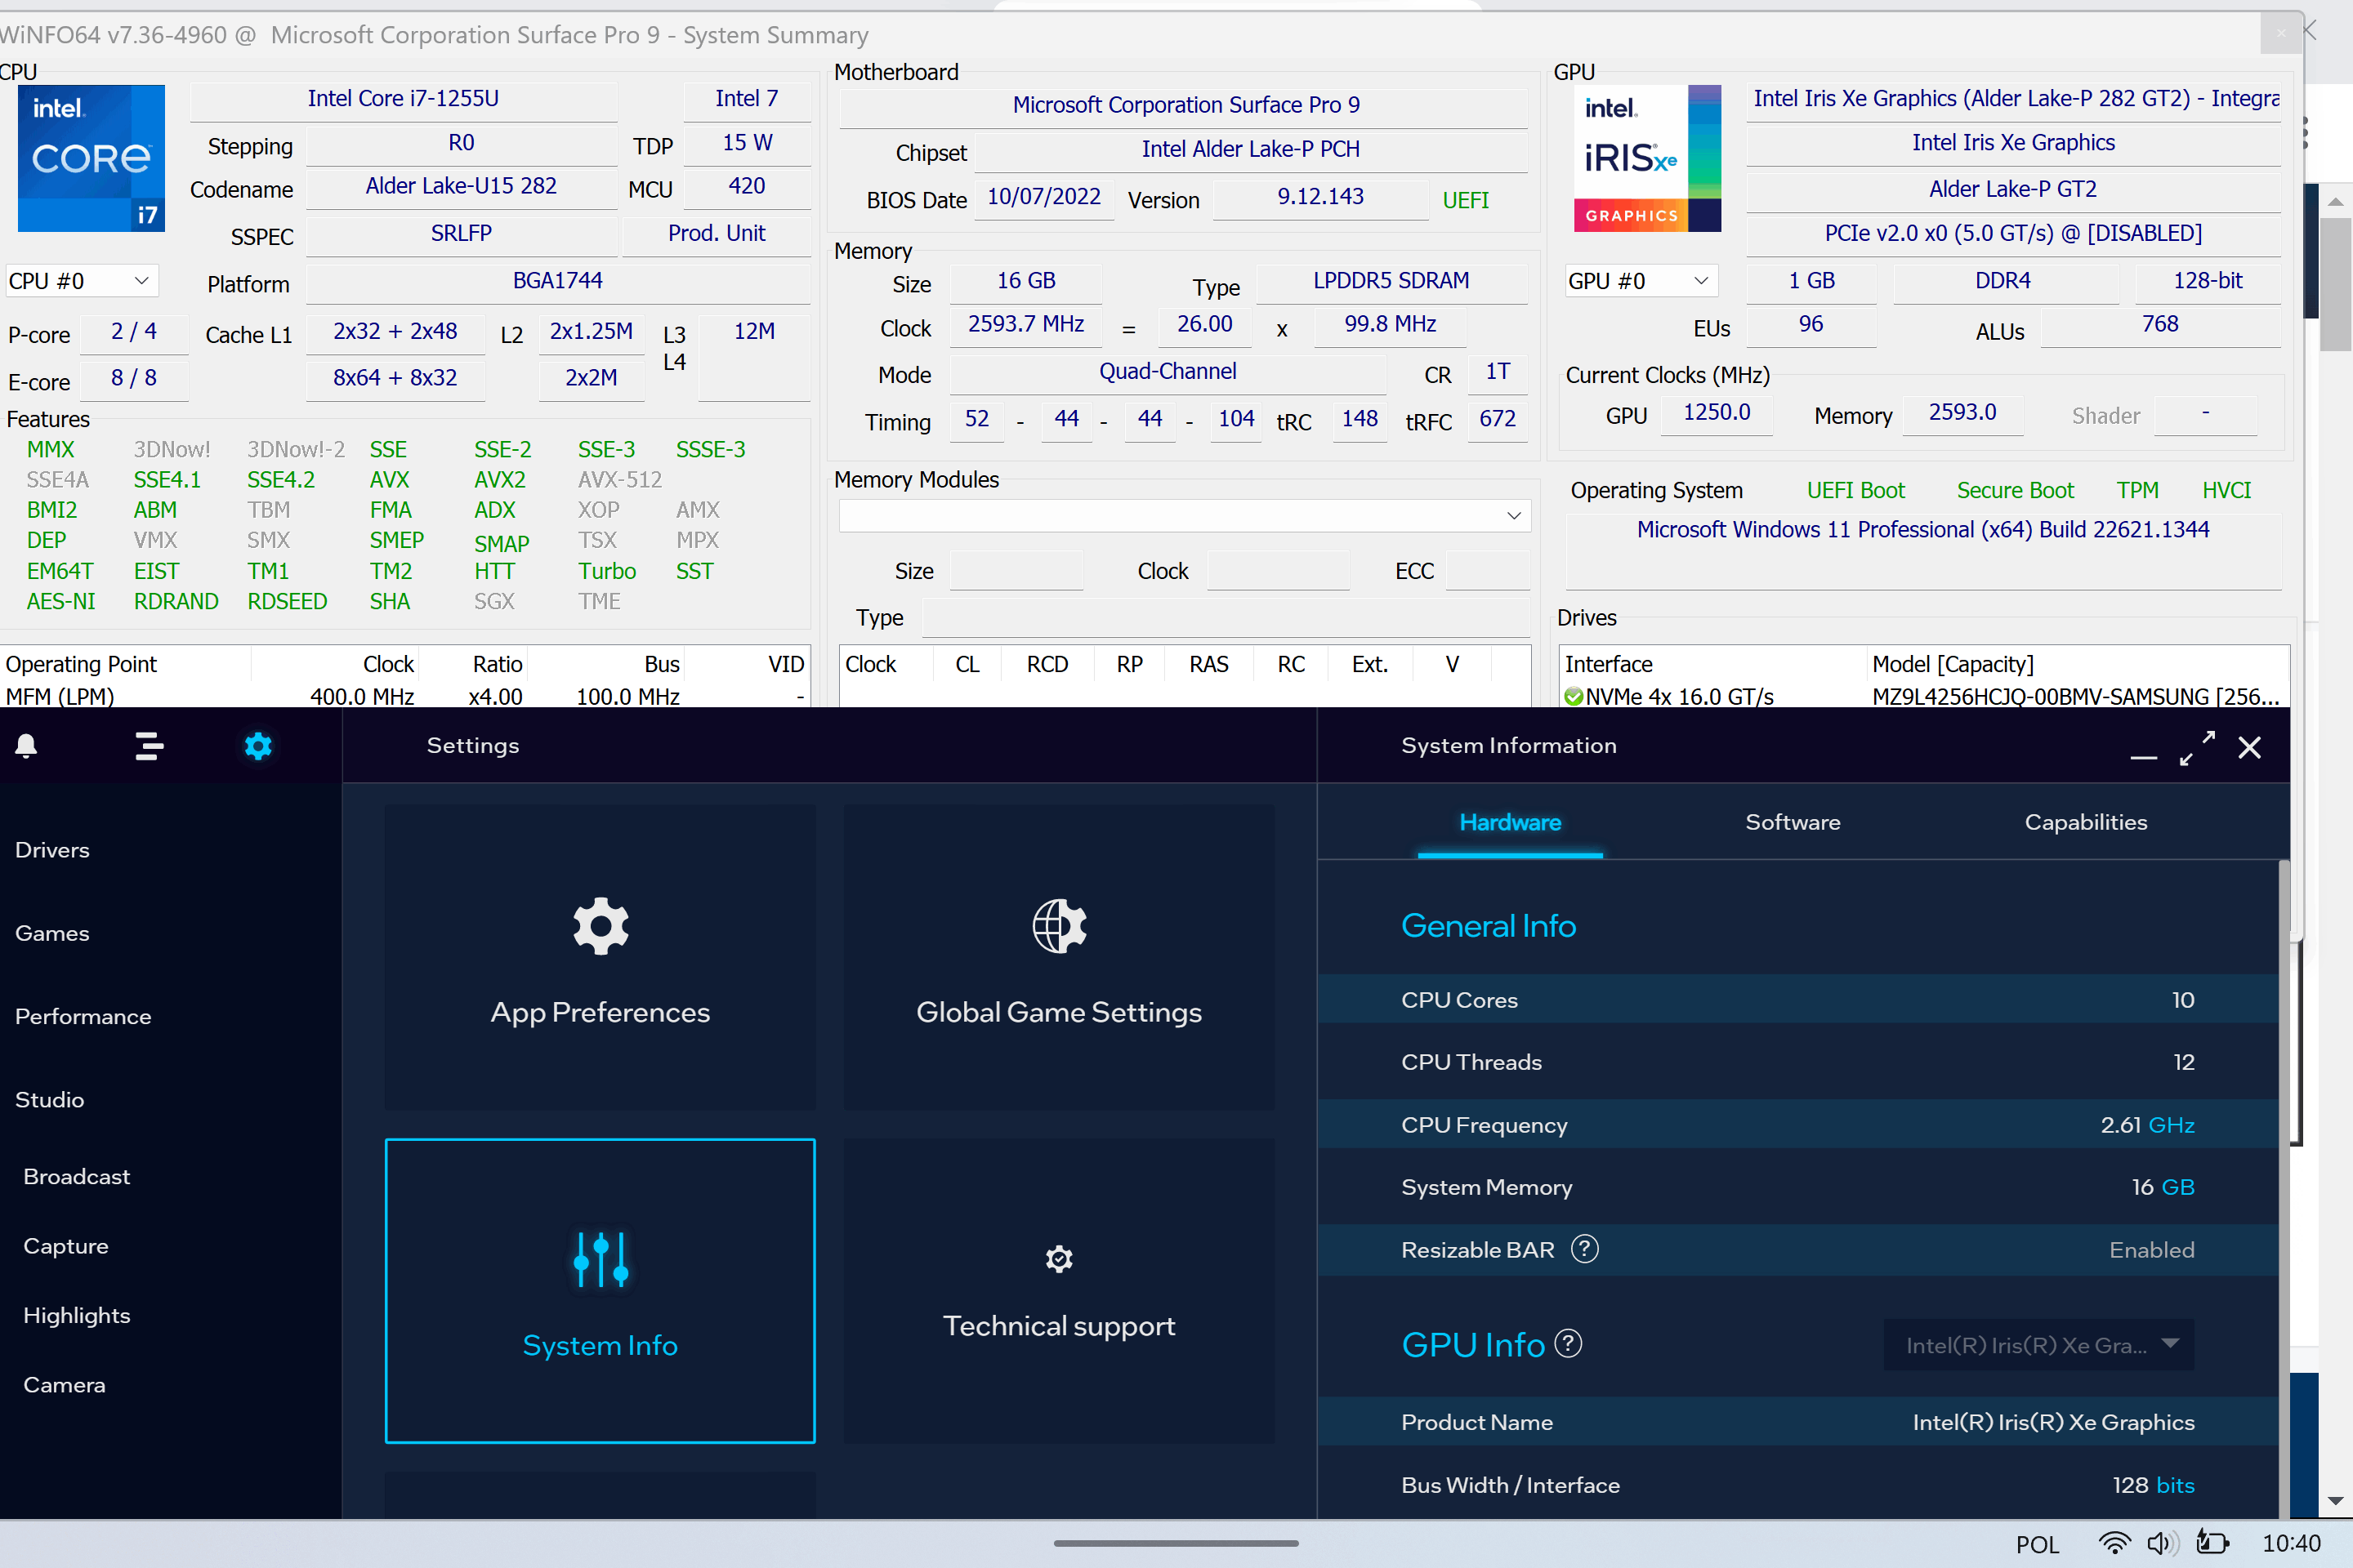This screenshot has height=1568, width=2353.
Task: Click the Resizable BAR help icon
Action: 1585,1249
